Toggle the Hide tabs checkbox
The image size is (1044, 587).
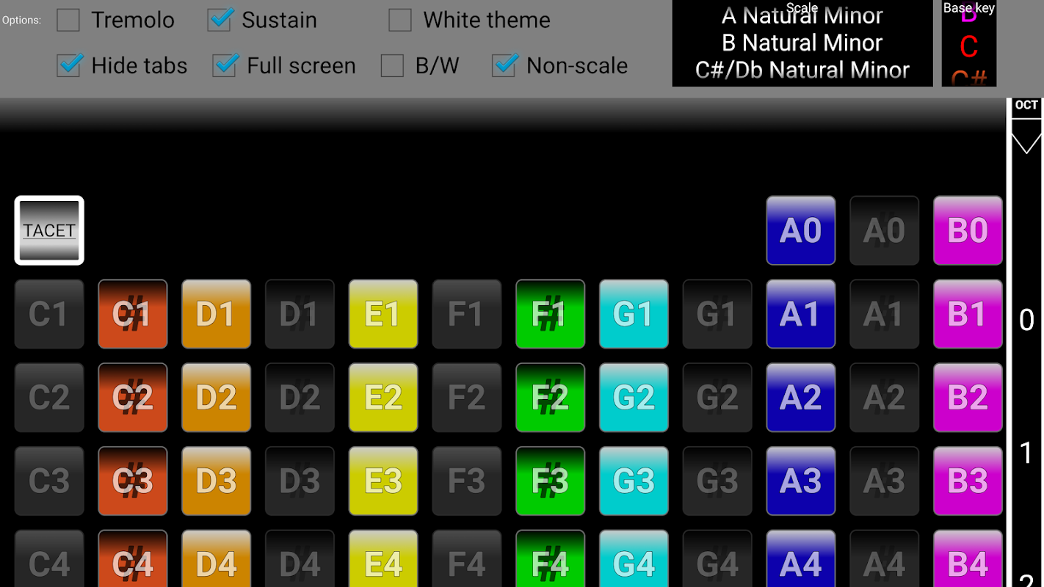(x=68, y=65)
